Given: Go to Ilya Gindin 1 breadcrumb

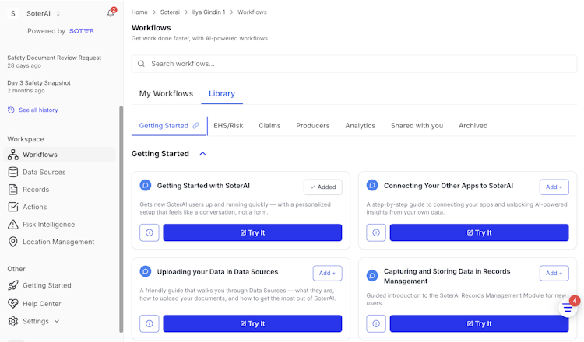Looking at the screenshot, I should click(209, 12).
